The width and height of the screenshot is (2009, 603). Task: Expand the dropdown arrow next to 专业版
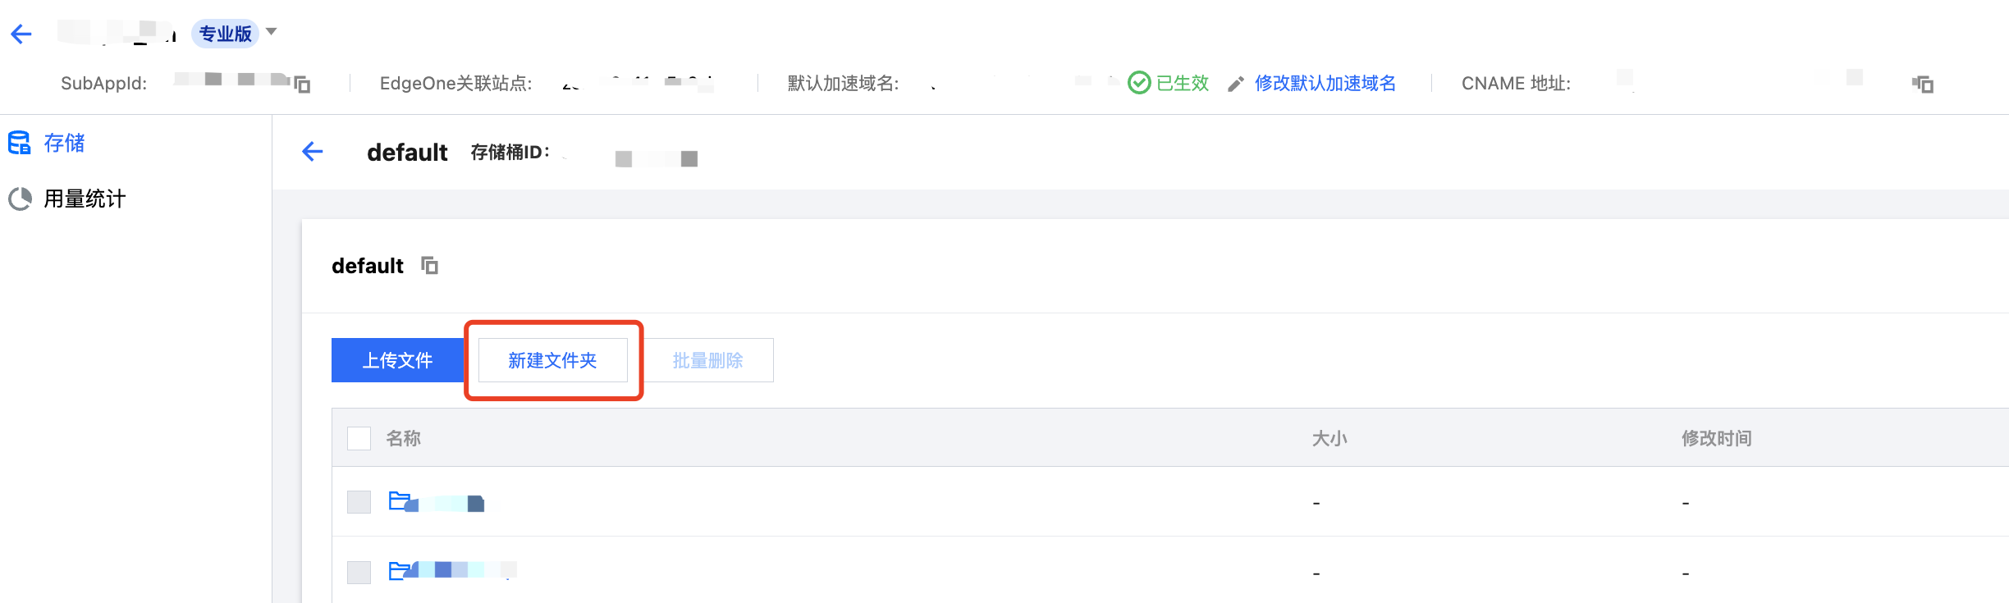point(272,32)
